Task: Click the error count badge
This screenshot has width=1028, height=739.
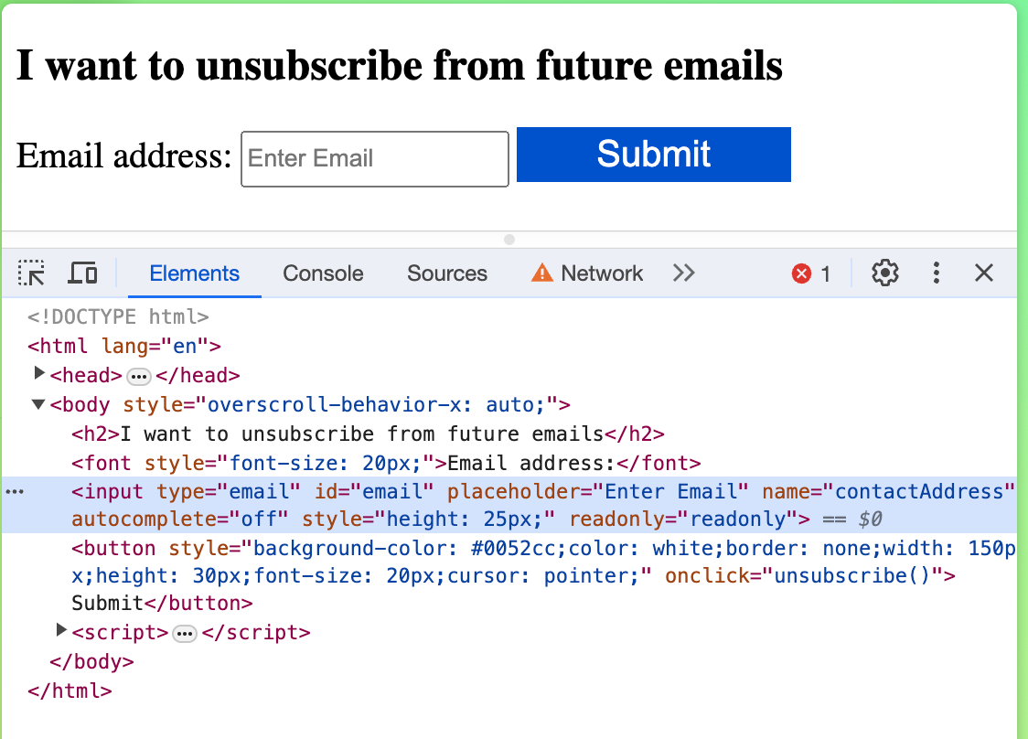Action: (x=808, y=273)
